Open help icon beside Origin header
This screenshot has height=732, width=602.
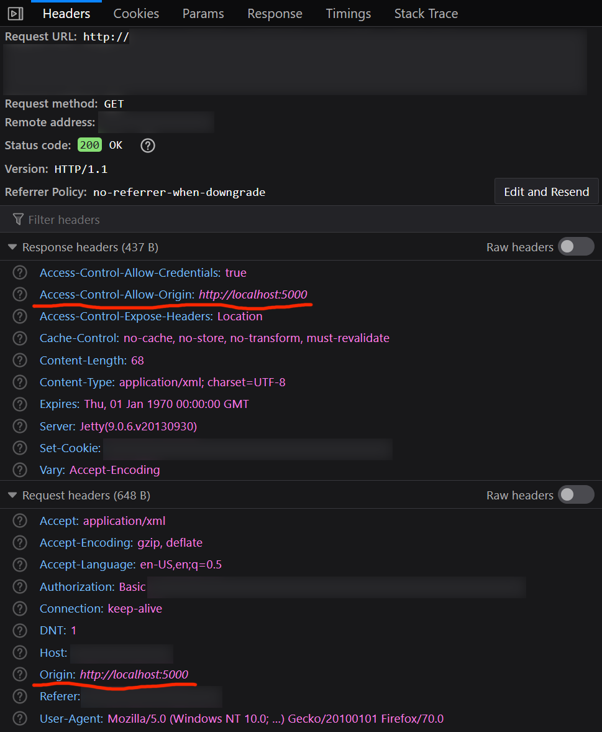point(20,675)
